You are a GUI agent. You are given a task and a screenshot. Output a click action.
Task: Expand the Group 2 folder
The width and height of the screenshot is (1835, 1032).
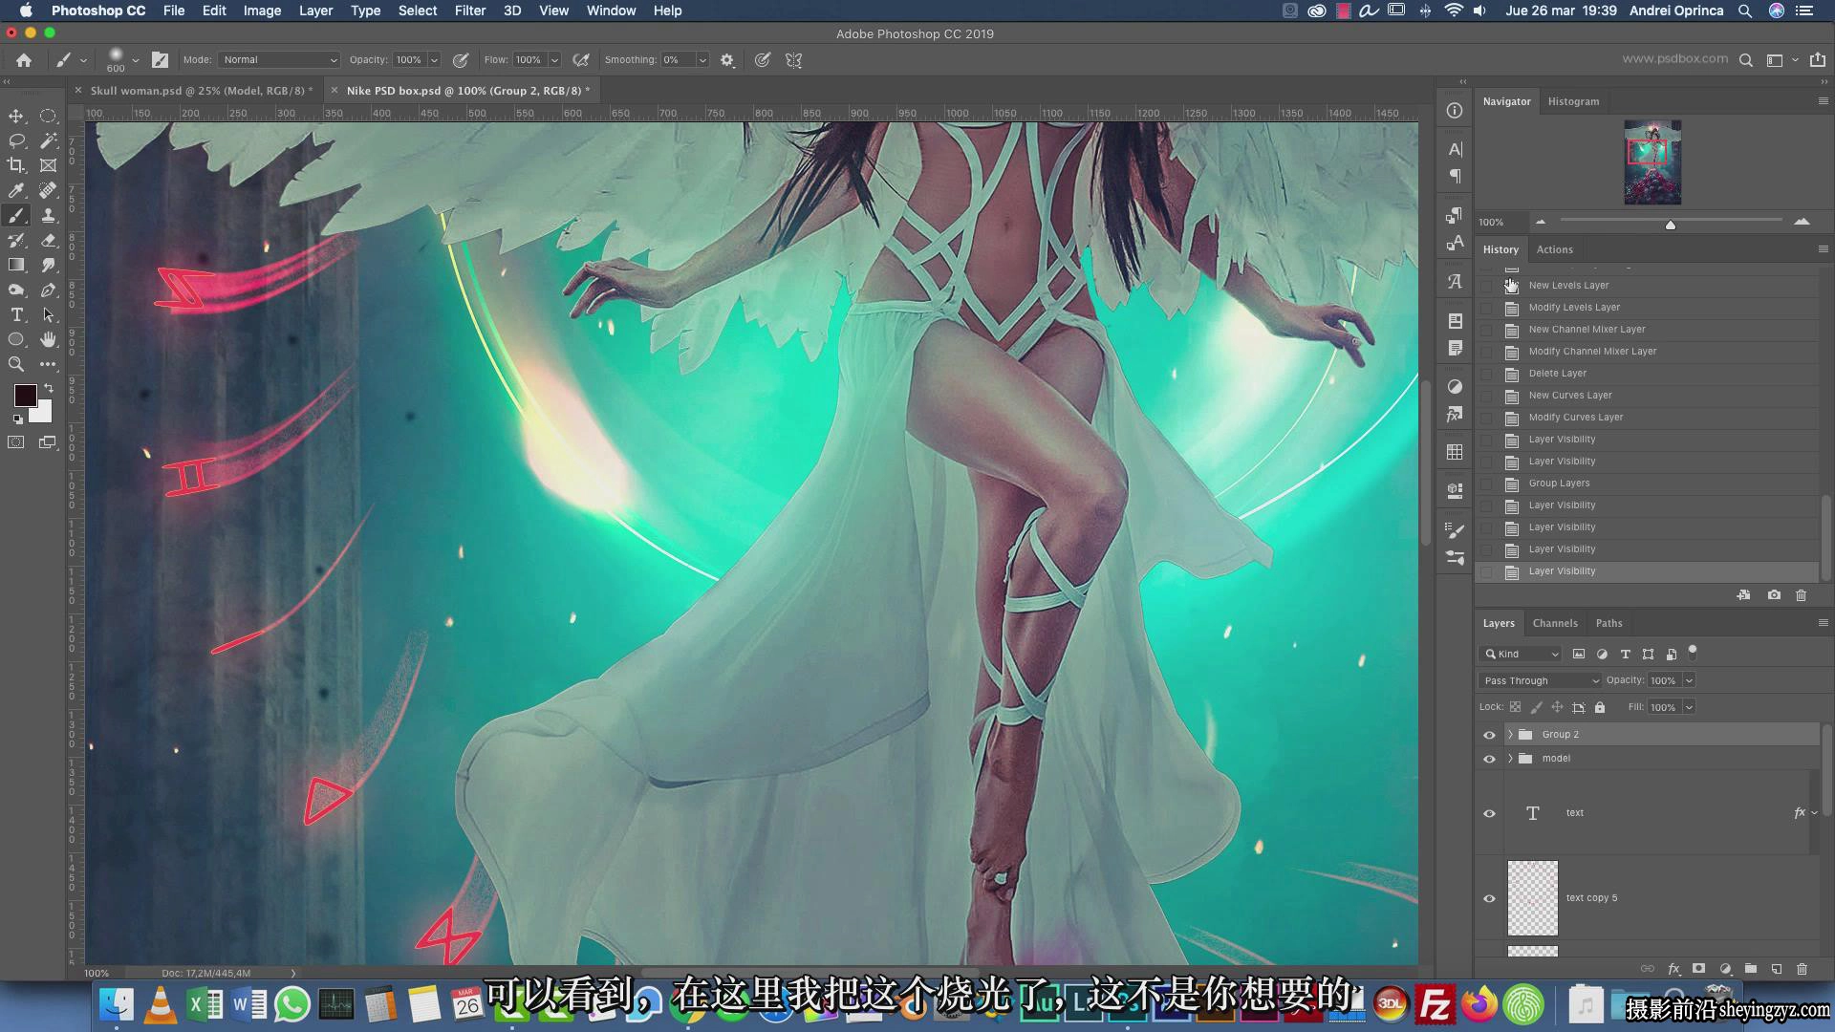[1510, 735]
